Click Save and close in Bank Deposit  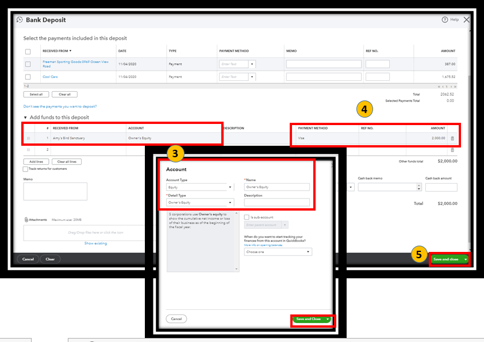point(445,259)
